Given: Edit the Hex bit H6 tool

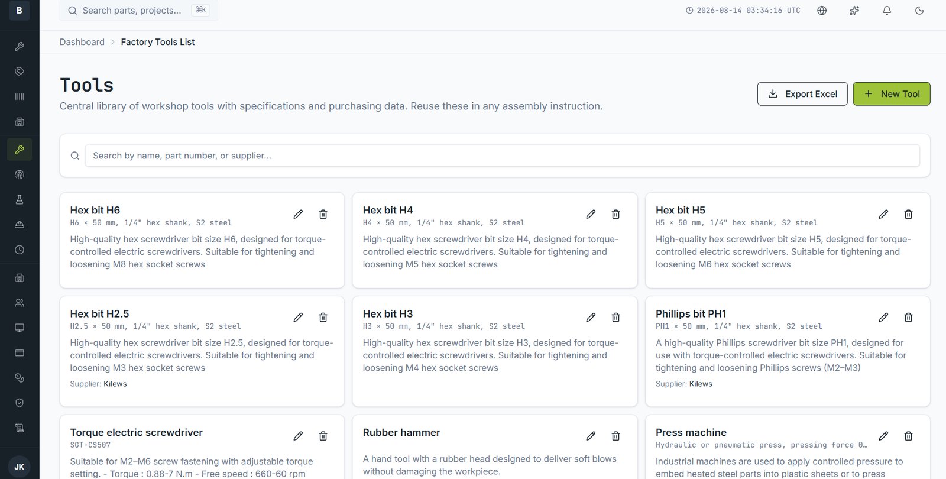Looking at the screenshot, I should [298, 214].
